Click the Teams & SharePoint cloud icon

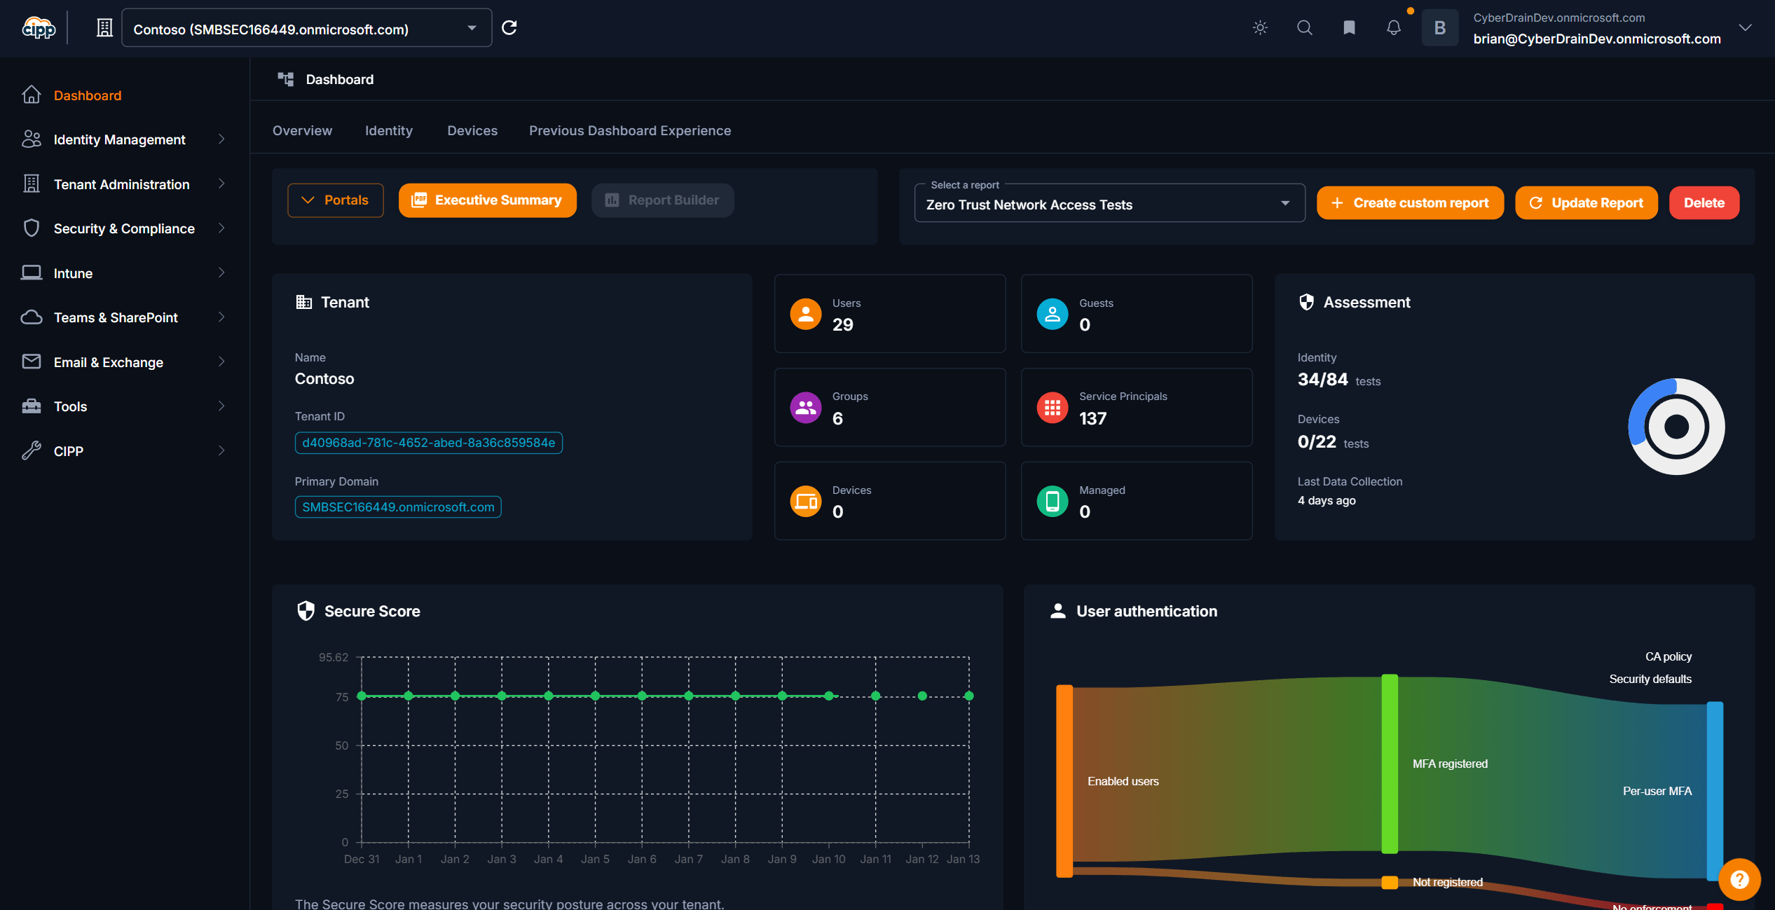32,317
